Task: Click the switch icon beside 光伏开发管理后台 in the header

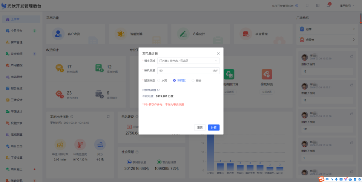Action: click(297, 6)
